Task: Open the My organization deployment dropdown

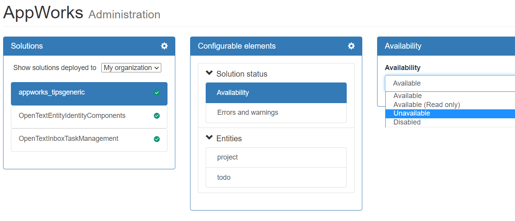Action: coord(131,68)
